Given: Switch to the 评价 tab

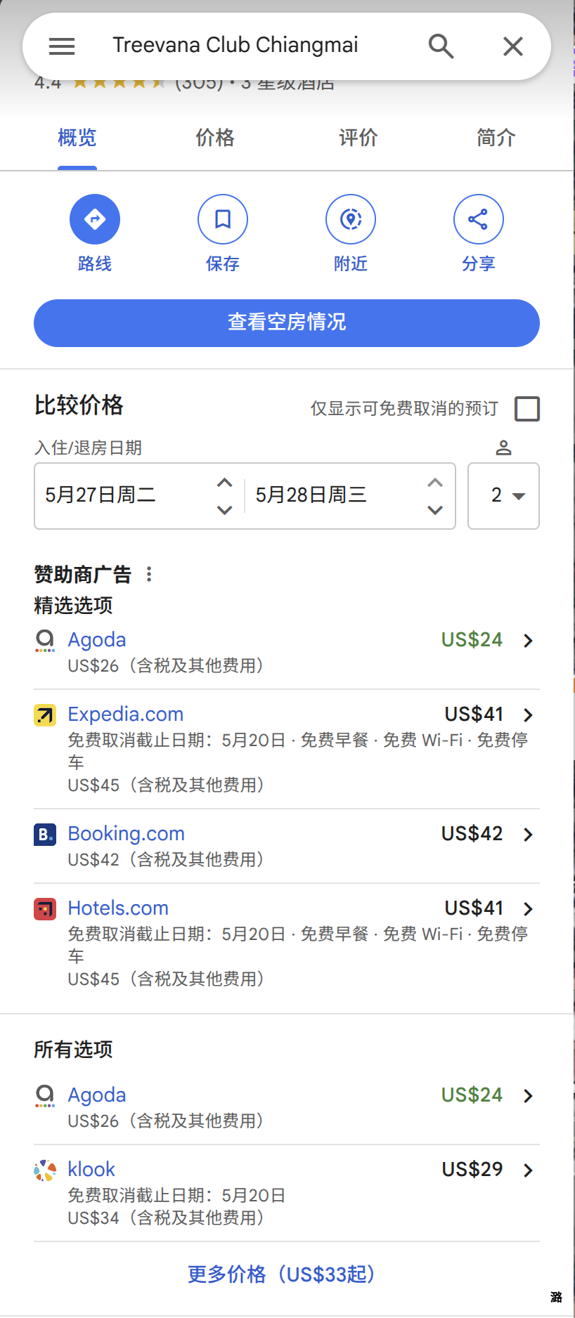Looking at the screenshot, I should coord(358,138).
